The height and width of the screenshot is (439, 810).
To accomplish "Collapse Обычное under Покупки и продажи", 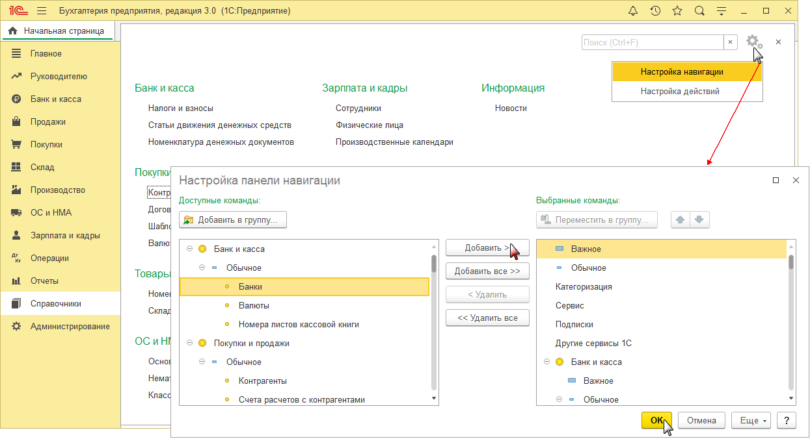I will [202, 362].
